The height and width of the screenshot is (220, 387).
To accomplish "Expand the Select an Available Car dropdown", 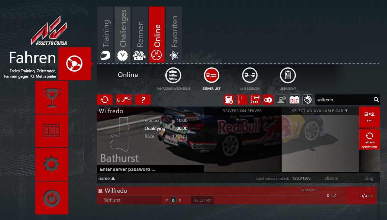I will (x=320, y=111).
